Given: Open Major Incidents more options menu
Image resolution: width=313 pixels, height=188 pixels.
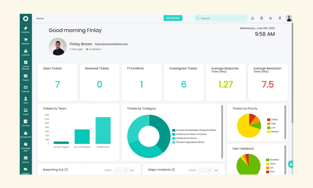Looking at the screenshot, I should [x=216, y=170].
